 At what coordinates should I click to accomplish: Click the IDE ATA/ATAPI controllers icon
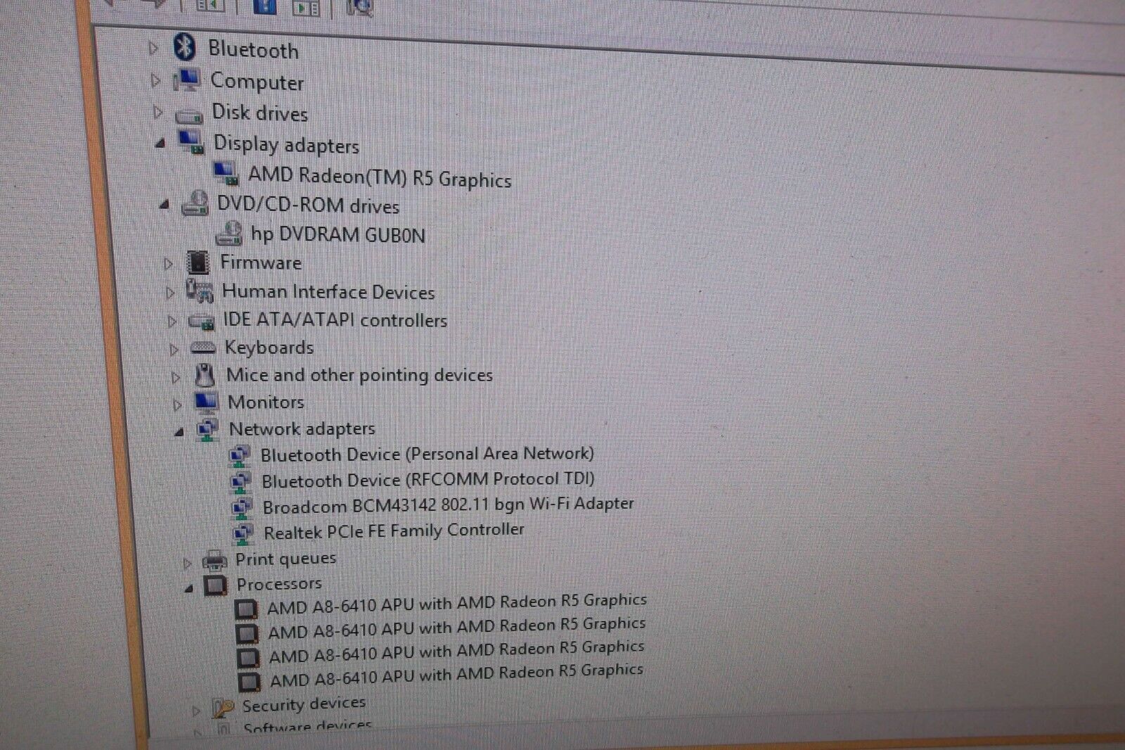click(x=202, y=321)
